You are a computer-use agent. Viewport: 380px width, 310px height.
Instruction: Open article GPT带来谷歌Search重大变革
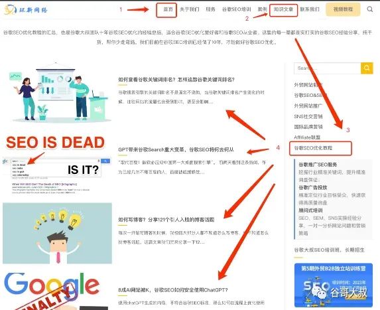click(x=176, y=149)
